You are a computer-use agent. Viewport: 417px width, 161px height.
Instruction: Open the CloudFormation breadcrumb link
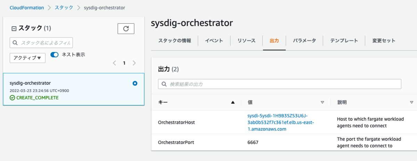27,8
